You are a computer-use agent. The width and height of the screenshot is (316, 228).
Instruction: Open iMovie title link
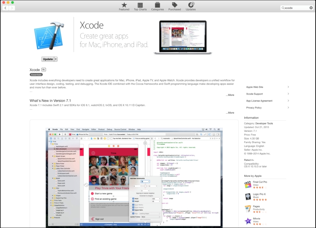pos(256,219)
